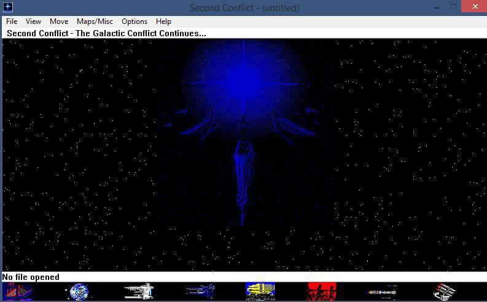Screen dimensions: 487x302
Task: Click the red and blue grid icon
Action: point(17,292)
